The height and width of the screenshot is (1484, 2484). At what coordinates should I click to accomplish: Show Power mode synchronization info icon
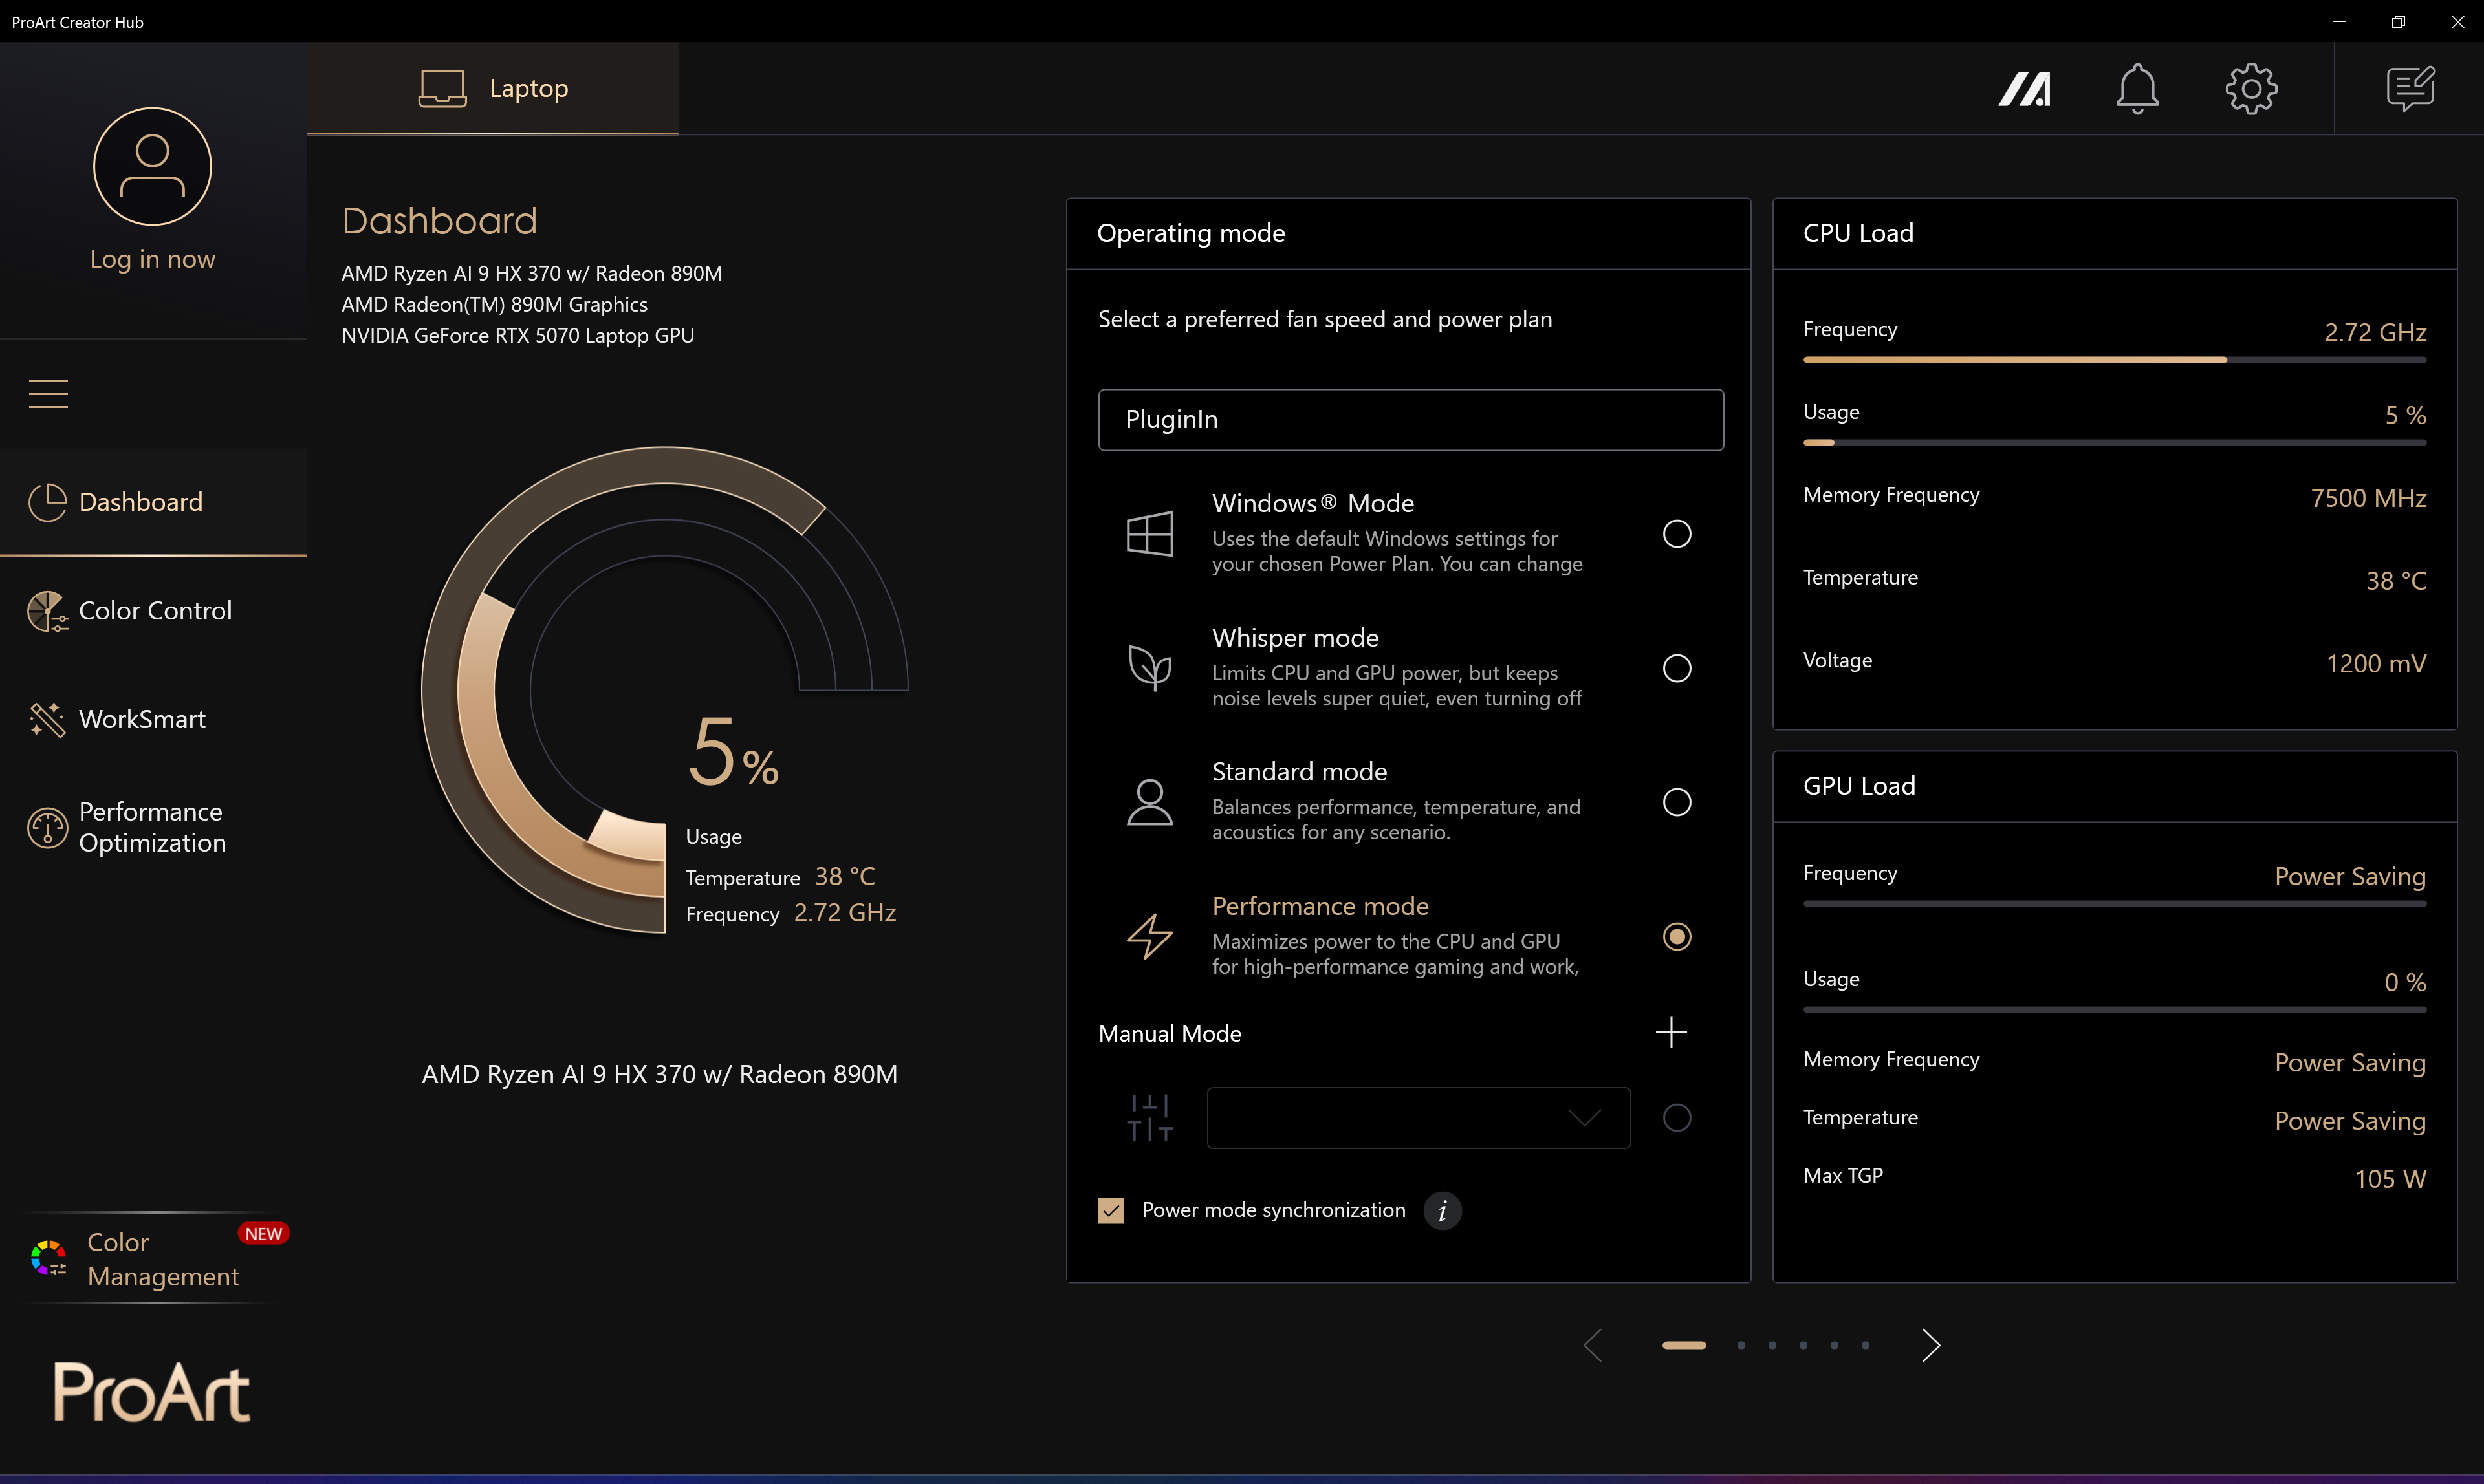[x=1442, y=1211]
